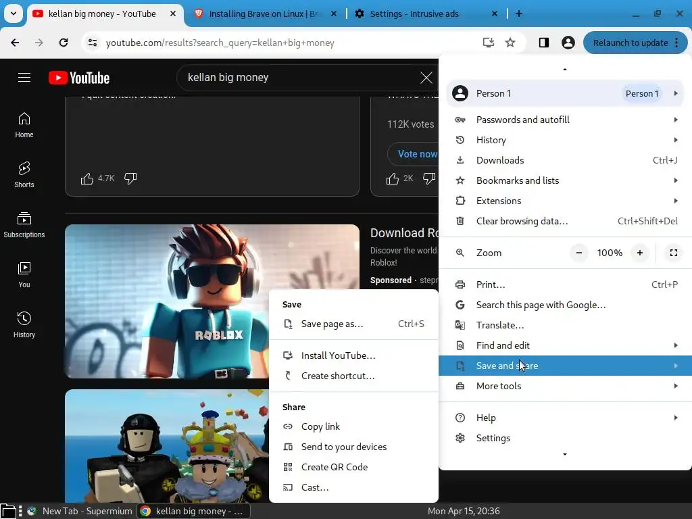Expand the Help submenu

[x=565, y=418]
